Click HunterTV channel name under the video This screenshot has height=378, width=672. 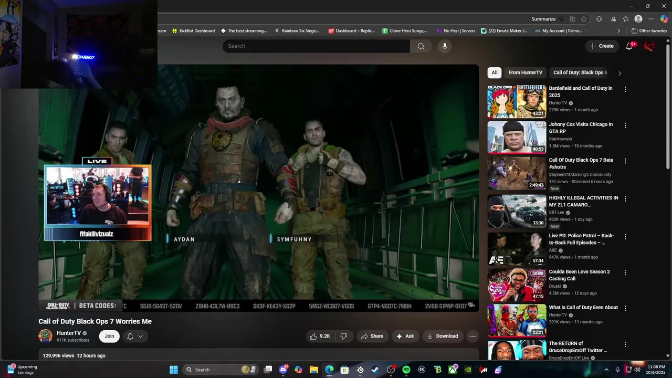[69, 333]
